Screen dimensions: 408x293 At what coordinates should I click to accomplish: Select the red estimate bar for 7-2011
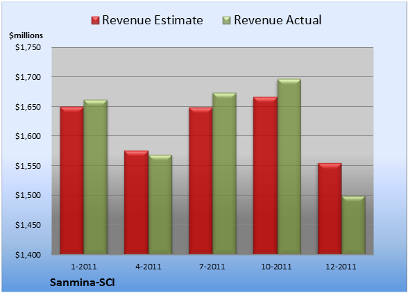pyautogui.click(x=201, y=181)
